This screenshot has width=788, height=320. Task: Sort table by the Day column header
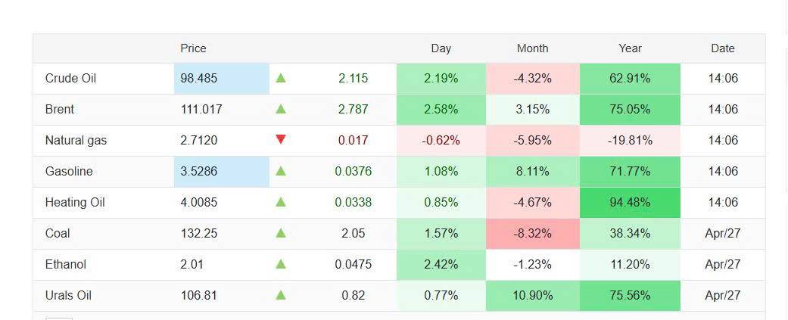(x=441, y=48)
